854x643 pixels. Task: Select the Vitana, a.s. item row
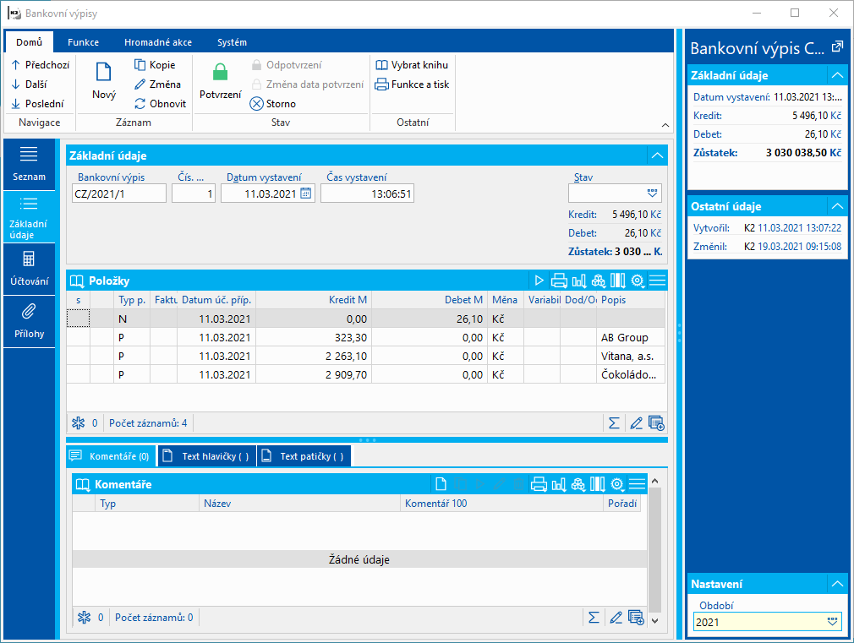(366, 356)
